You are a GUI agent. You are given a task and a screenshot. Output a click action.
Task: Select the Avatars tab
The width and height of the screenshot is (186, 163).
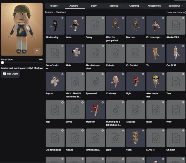click(x=75, y=6)
